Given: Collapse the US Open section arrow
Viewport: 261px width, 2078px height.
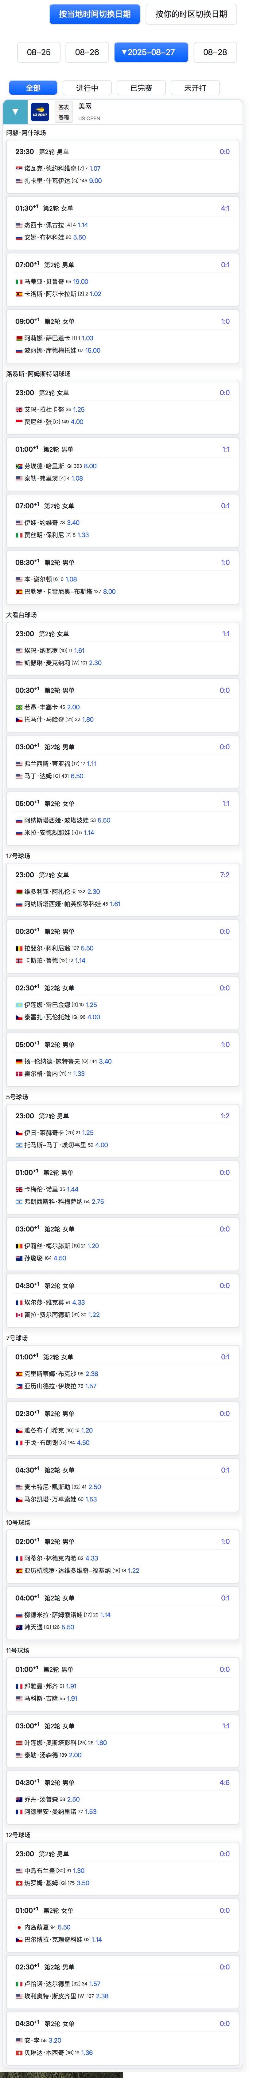Looking at the screenshot, I should (x=15, y=112).
